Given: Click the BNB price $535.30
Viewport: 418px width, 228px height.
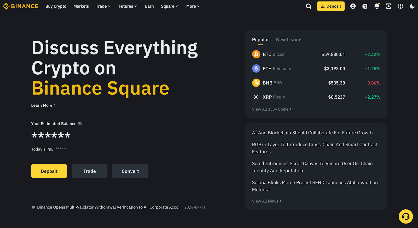Looking at the screenshot, I should [336, 83].
